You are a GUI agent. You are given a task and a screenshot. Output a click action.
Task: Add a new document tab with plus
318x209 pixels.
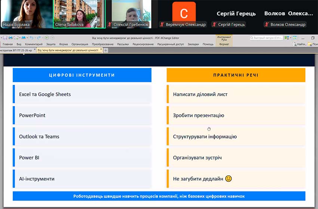point(106,50)
